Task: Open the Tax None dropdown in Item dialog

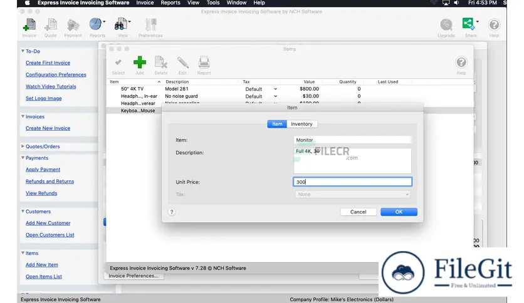Action: 352,194
